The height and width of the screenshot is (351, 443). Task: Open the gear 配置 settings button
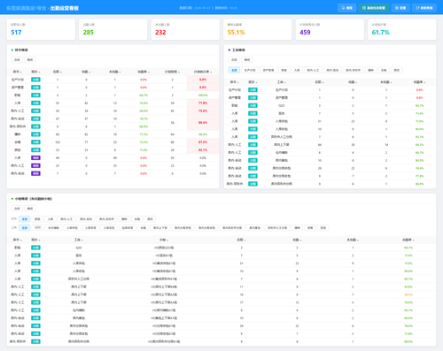(x=400, y=8)
